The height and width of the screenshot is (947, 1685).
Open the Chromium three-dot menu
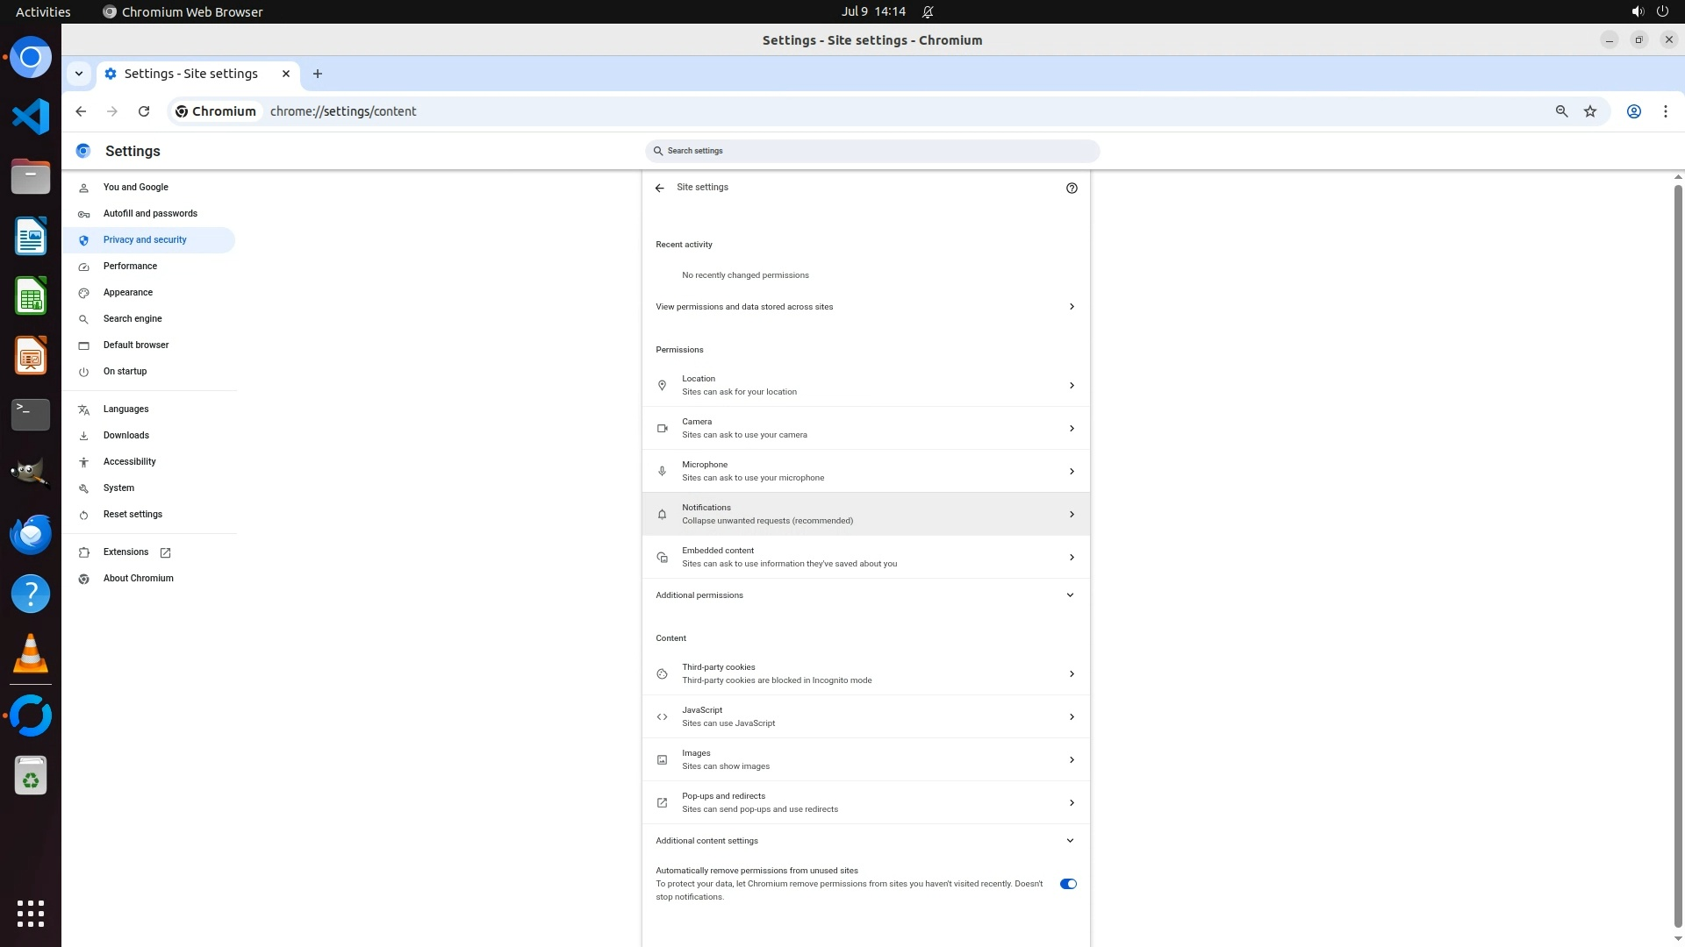[1665, 111]
